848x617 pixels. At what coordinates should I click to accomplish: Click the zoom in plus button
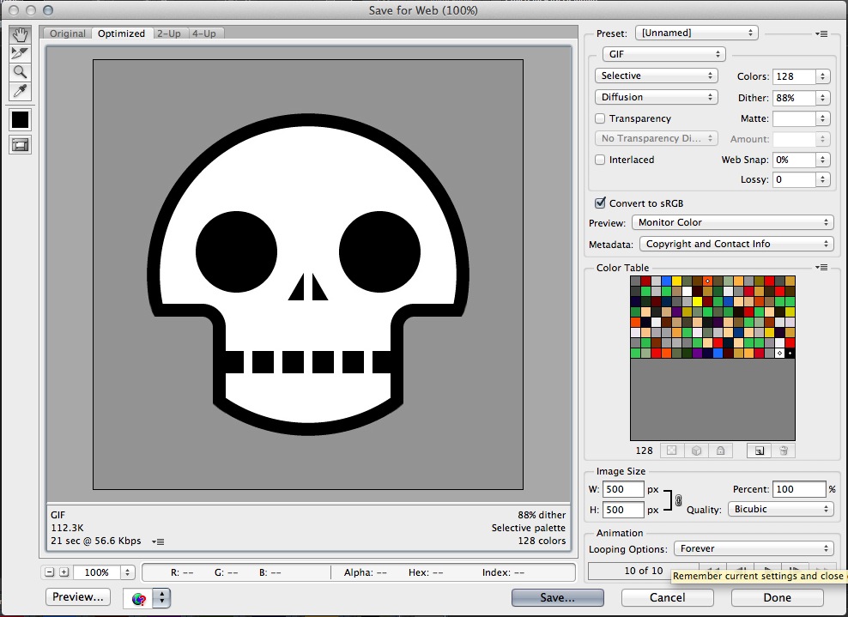click(x=64, y=572)
